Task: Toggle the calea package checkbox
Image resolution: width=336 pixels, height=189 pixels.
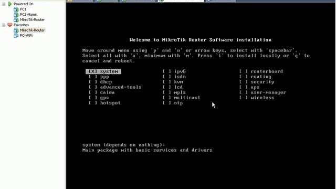Action: [93, 92]
